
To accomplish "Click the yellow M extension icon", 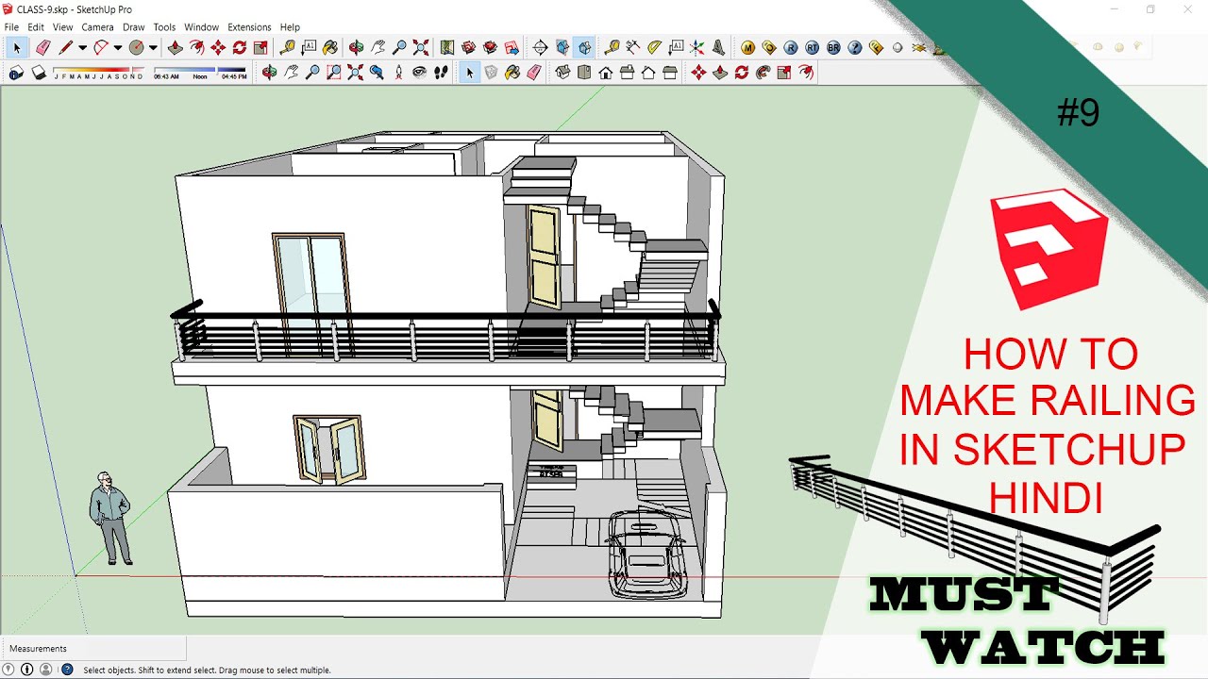I will [747, 47].
